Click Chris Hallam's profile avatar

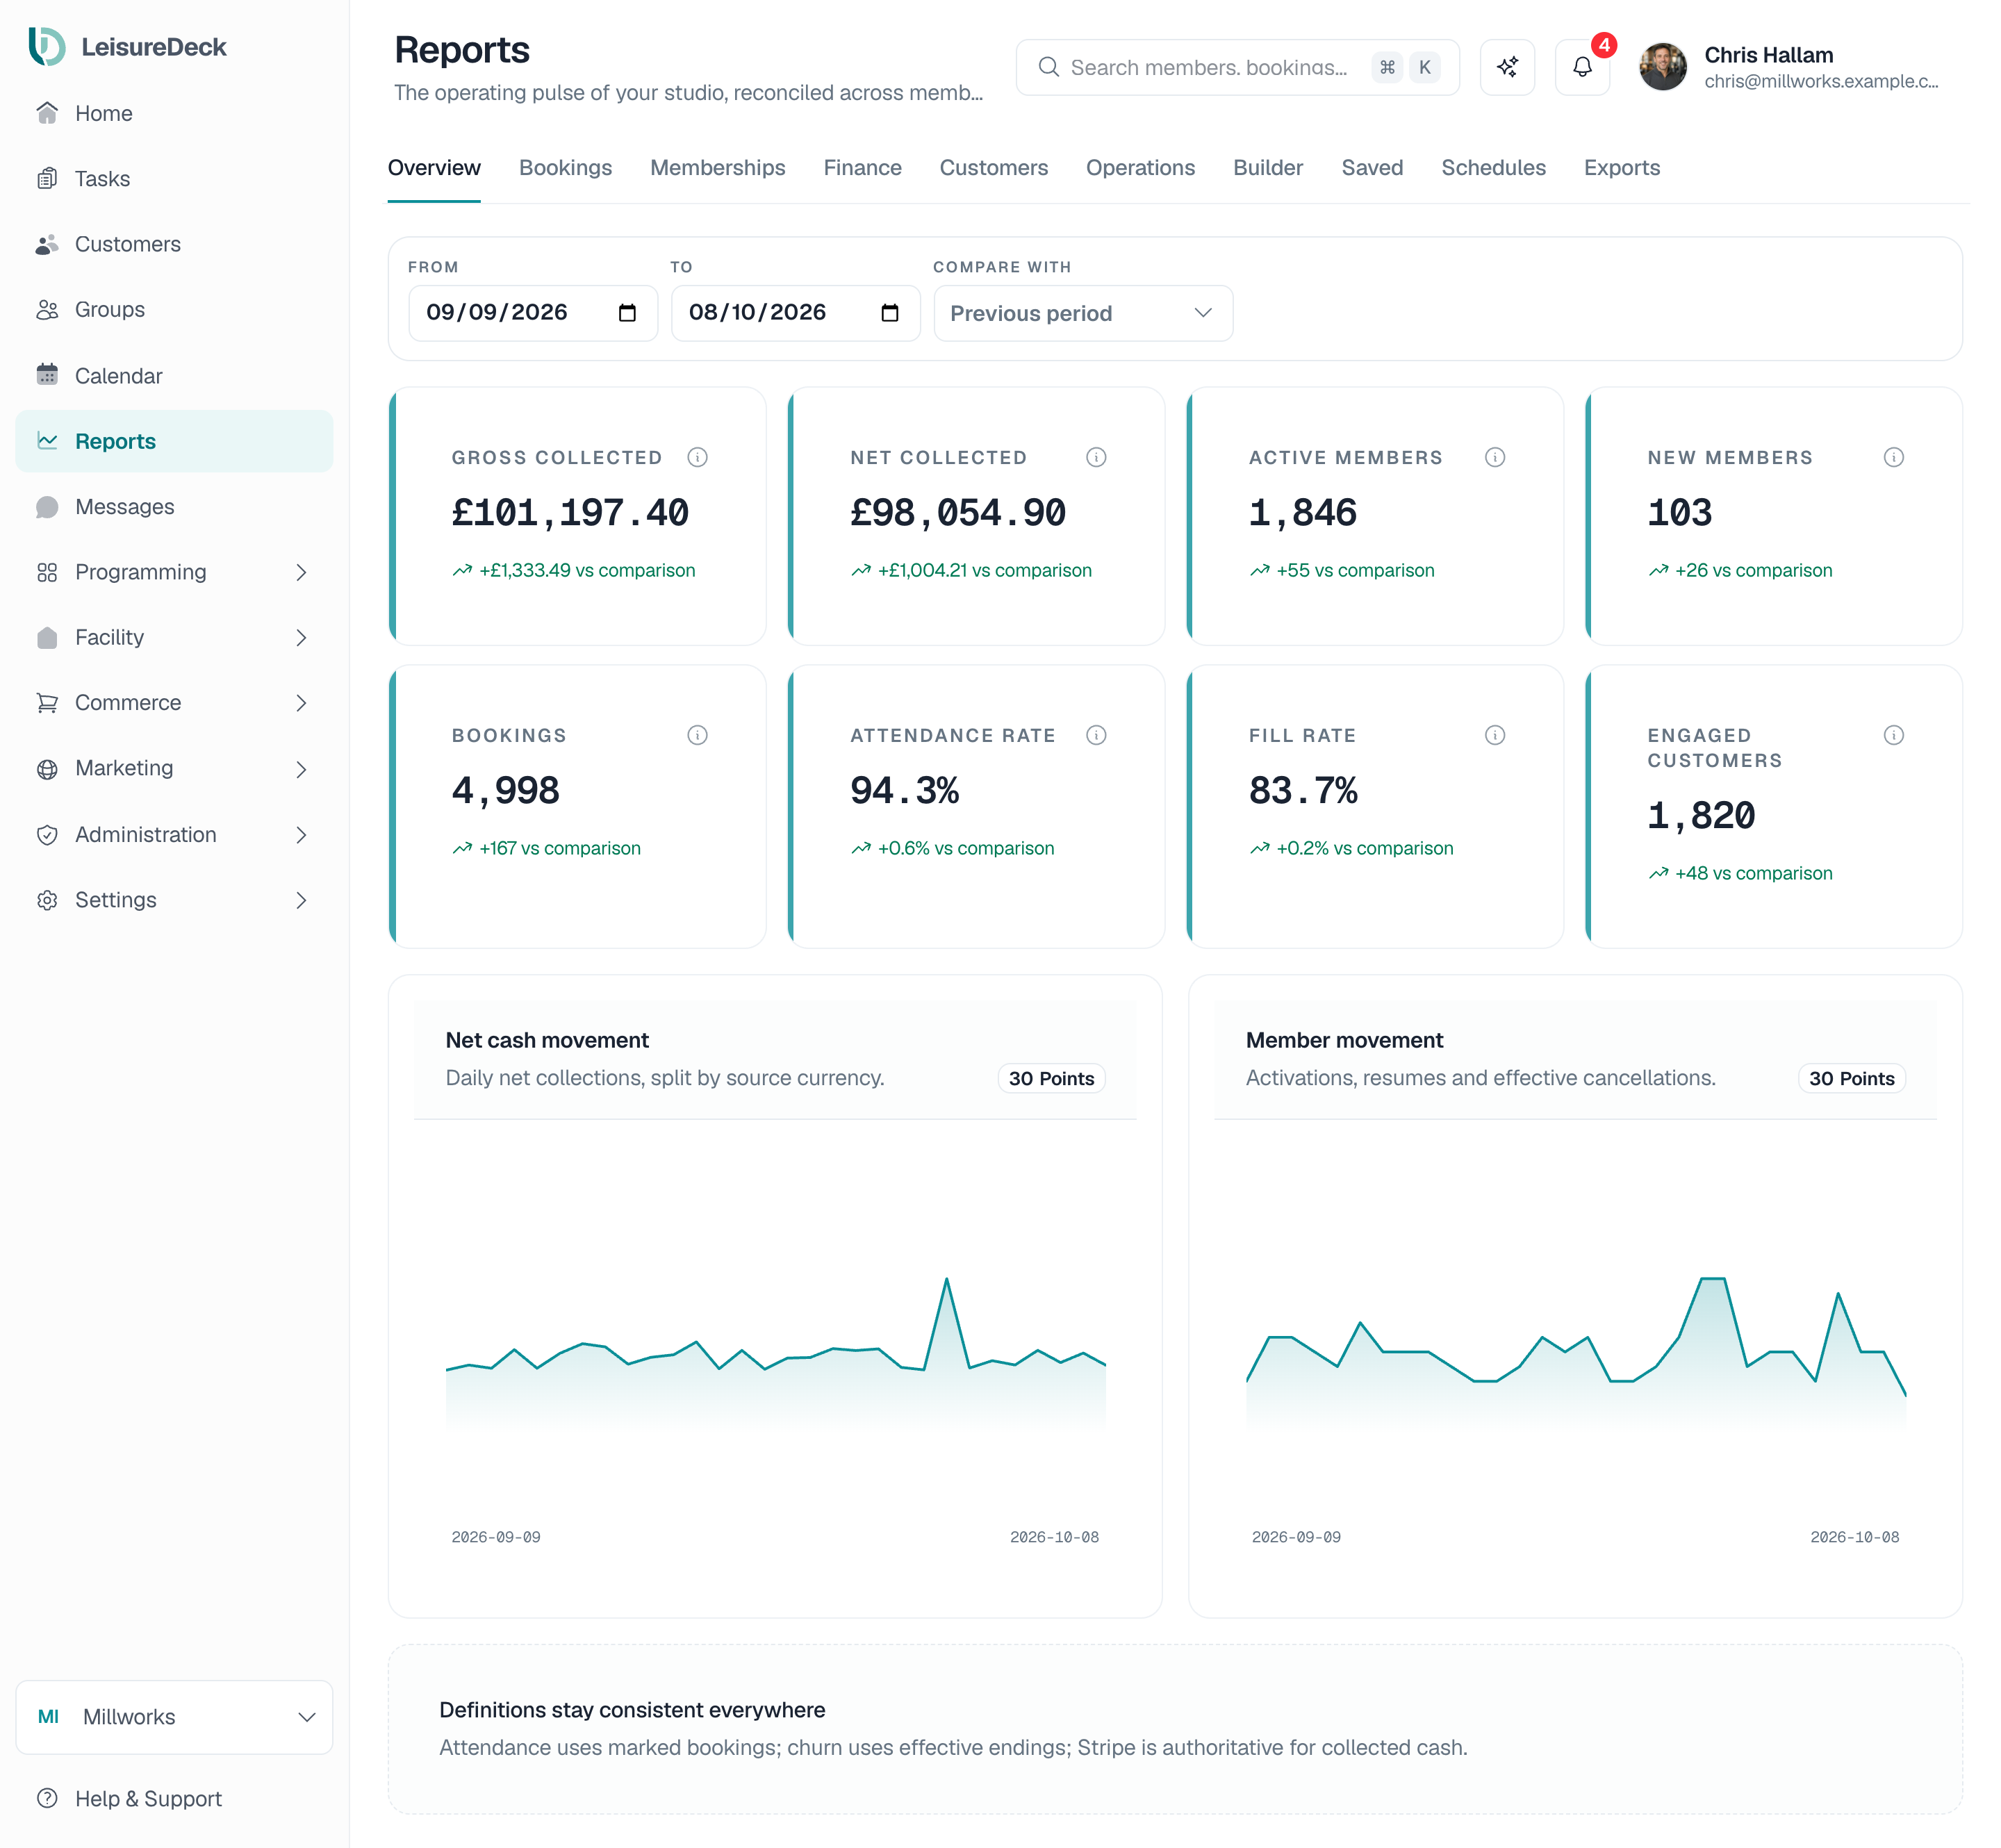coord(1662,67)
